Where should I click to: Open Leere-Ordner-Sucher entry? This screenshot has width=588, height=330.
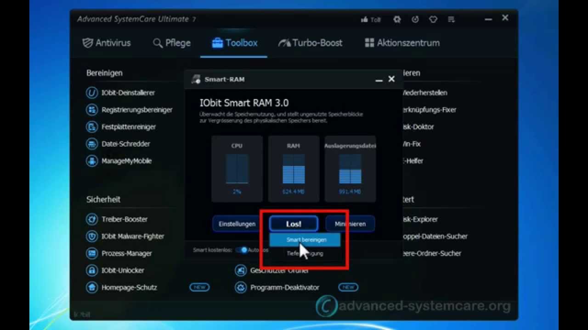[431, 253]
